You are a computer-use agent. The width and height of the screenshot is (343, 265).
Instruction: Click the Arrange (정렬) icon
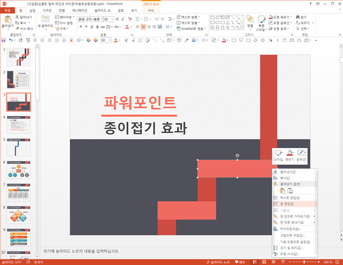[x=250, y=19]
